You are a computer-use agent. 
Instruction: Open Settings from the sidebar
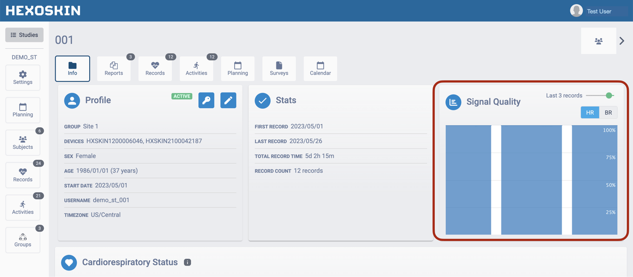[23, 77]
